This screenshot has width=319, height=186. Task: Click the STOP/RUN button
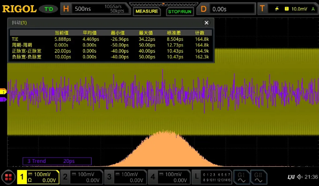click(180, 12)
